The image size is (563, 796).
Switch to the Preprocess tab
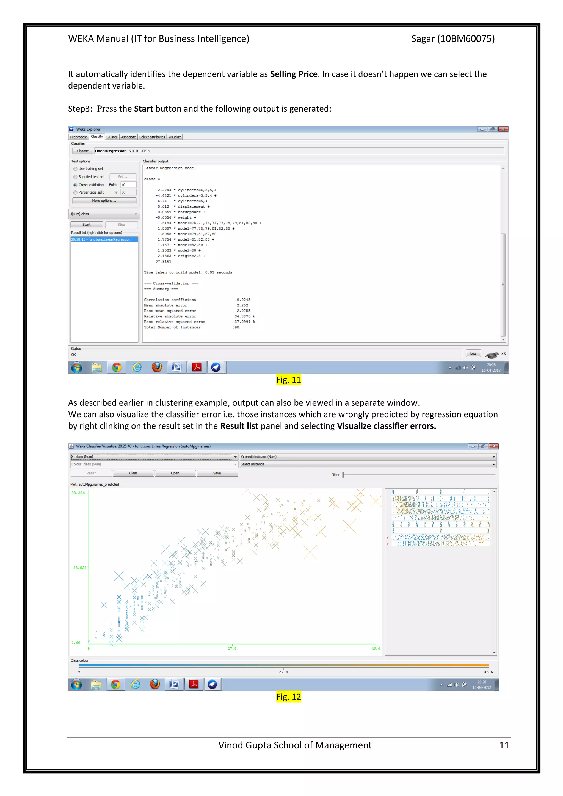coord(79,137)
